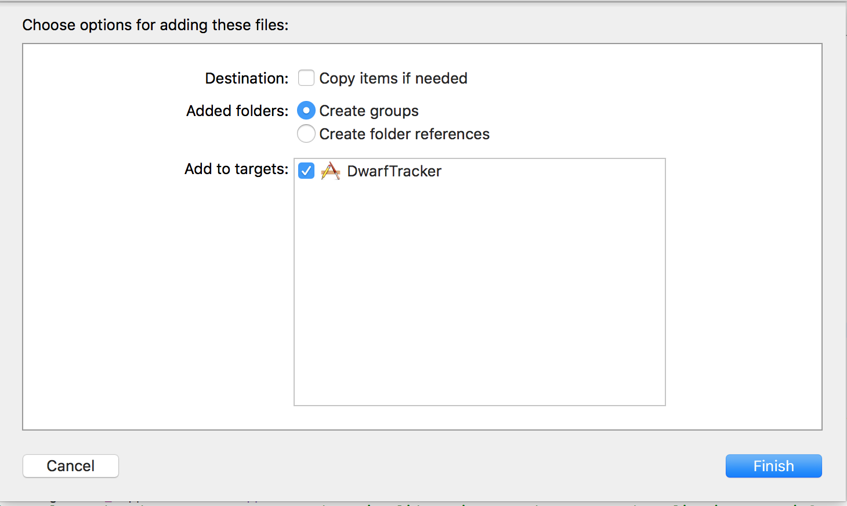Uncheck the DwarfTracker target checkbox
The width and height of the screenshot is (847, 506).
(x=306, y=171)
